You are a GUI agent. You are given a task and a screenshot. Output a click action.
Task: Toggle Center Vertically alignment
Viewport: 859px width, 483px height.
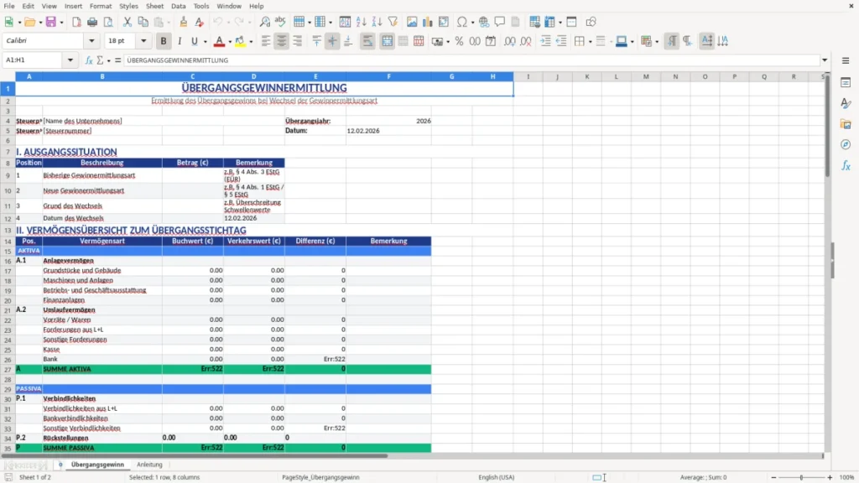pyautogui.click(x=332, y=41)
